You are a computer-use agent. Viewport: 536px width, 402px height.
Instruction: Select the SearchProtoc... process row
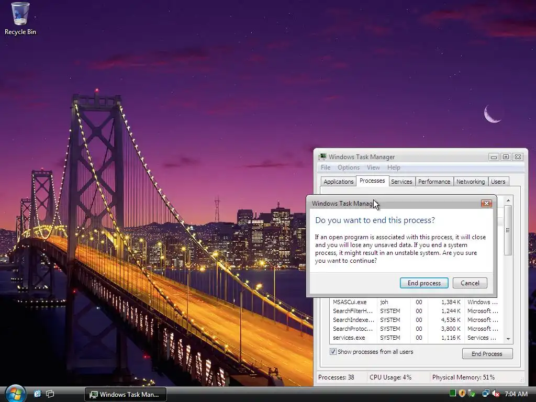(x=415, y=329)
